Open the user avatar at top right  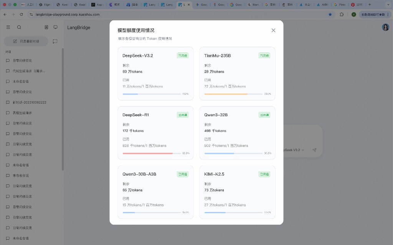[x=385, y=27]
